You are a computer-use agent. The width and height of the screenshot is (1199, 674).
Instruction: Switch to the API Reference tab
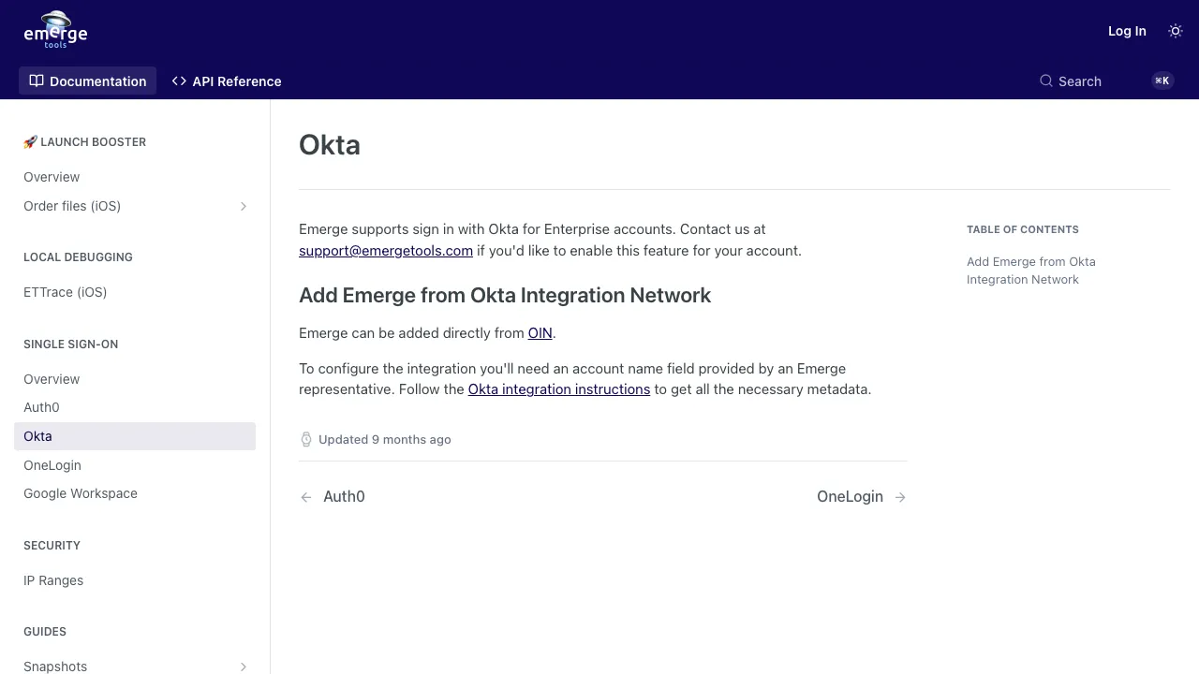pos(227,81)
